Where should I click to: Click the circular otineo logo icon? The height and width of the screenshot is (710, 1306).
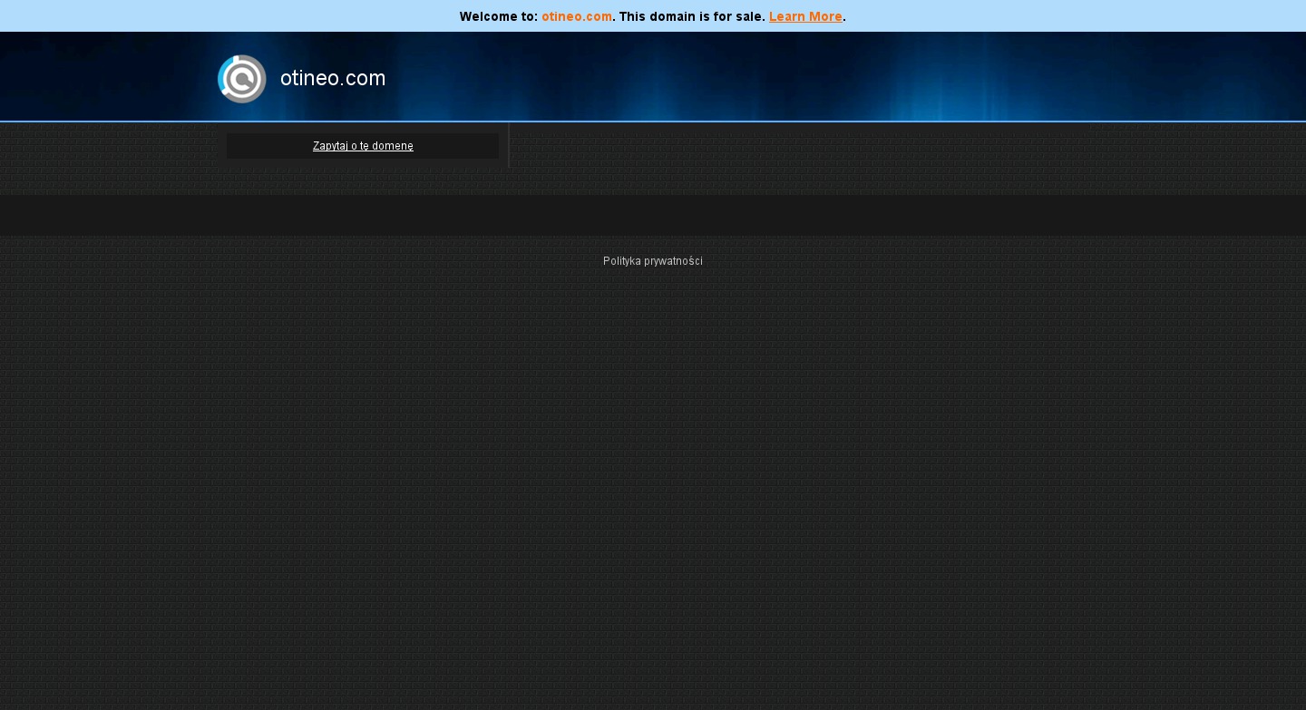241,79
